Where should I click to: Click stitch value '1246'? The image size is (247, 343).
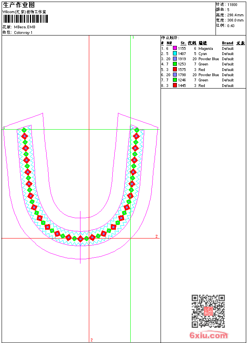(x=182, y=80)
